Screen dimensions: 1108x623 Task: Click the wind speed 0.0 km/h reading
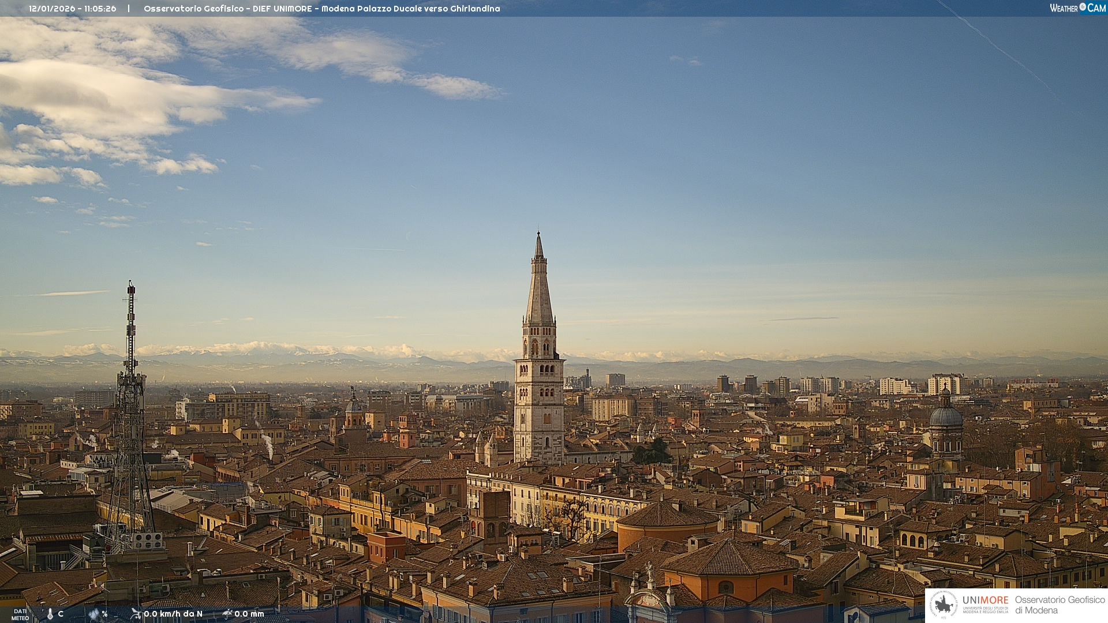tap(173, 614)
